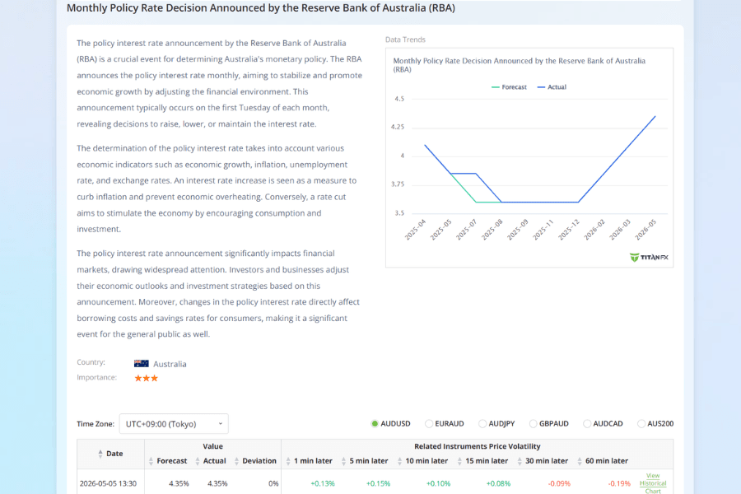Image resolution: width=741 pixels, height=494 pixels.
Task: Select the EURAUD radio button
Action: tap(429, 423)
